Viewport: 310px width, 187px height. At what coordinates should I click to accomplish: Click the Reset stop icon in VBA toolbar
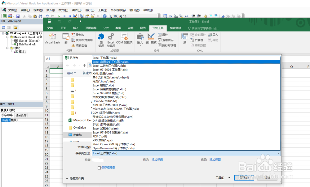click(69, 16)
